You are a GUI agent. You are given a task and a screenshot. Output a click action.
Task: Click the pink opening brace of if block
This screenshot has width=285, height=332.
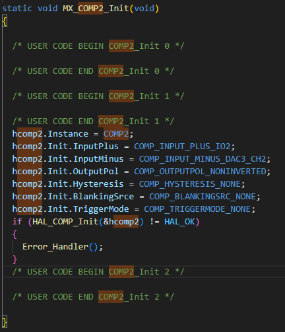click(x=15, y=234)
